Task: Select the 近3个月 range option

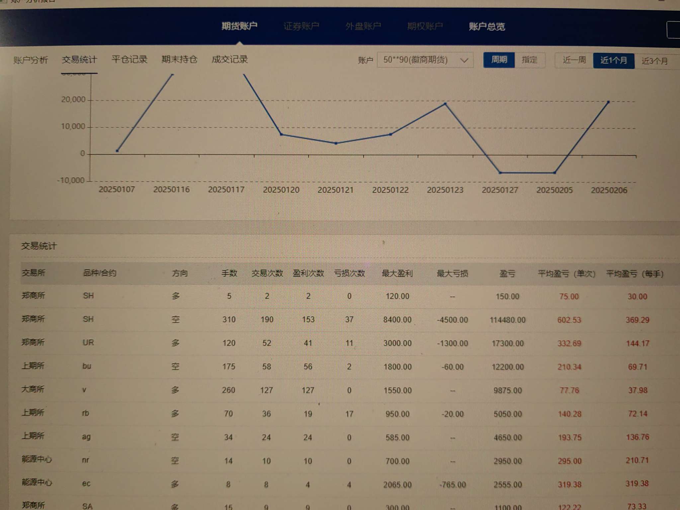Action: 654,61
